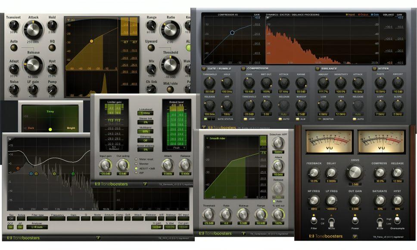The image size is (417, 250).
Task: Toggle the SIBILANCE section power icon
Action: (317, 69)
